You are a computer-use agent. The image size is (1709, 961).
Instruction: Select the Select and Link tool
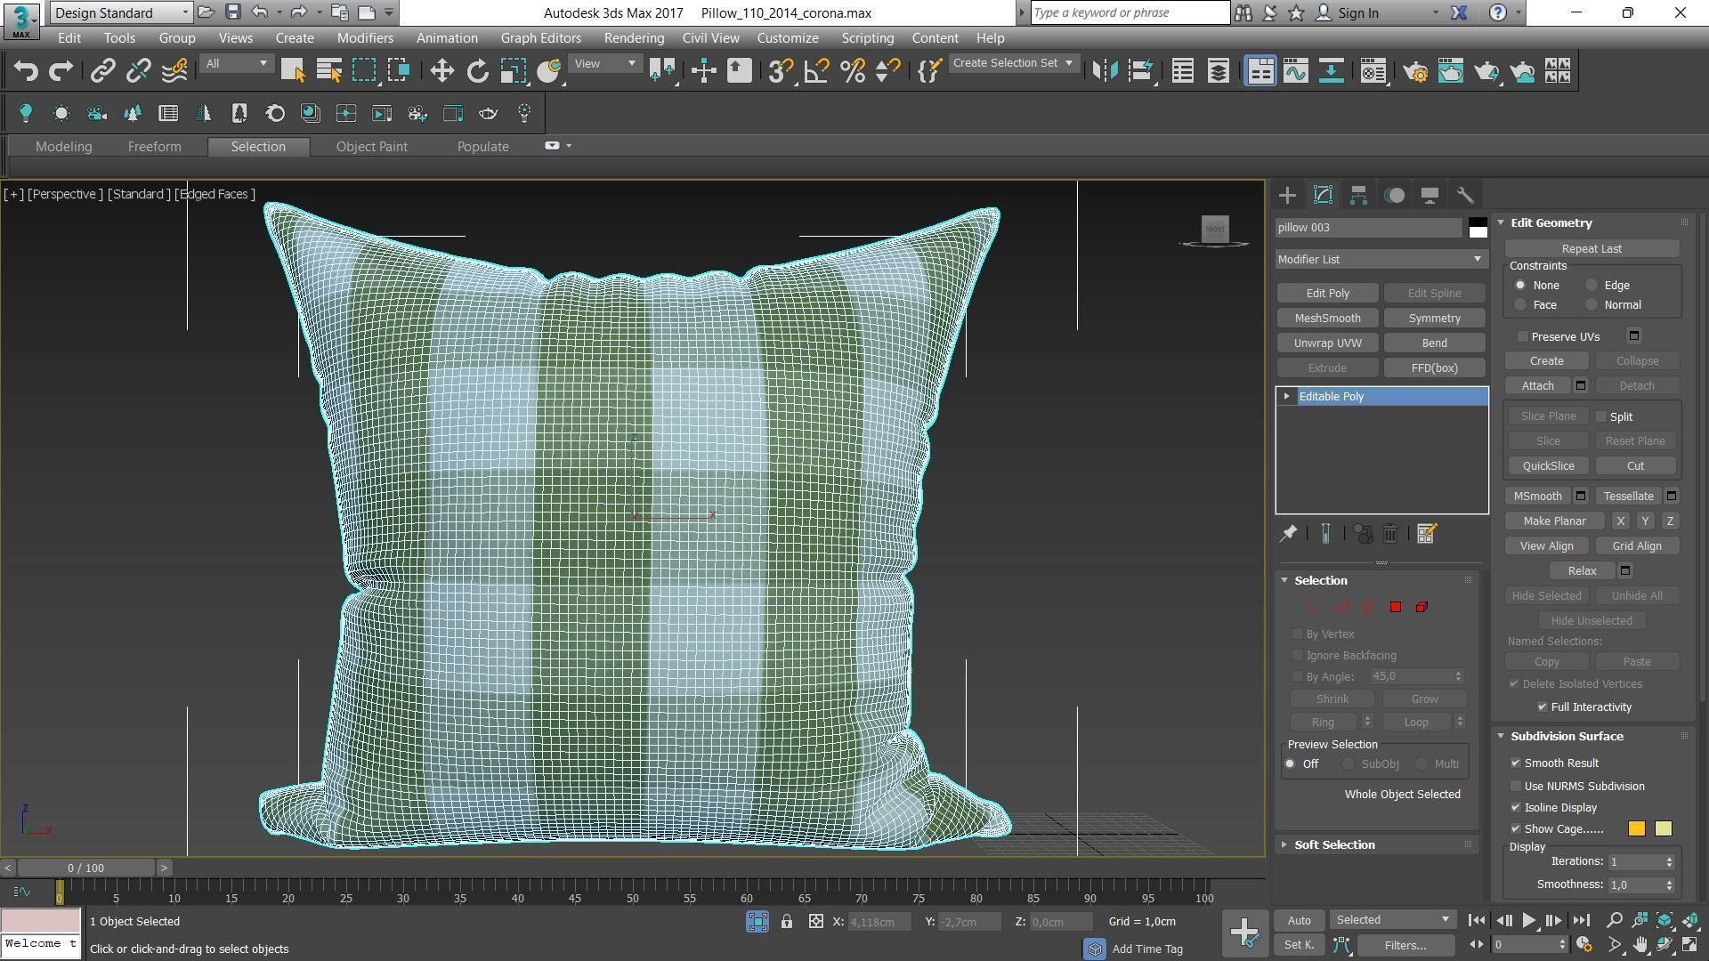click(103, 71)
